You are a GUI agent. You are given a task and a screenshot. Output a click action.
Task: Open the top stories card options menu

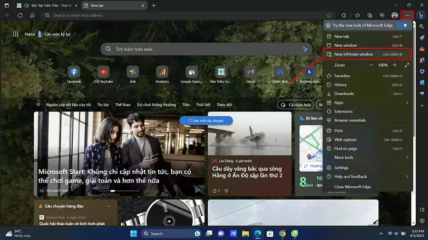click(x=109, y=206)
